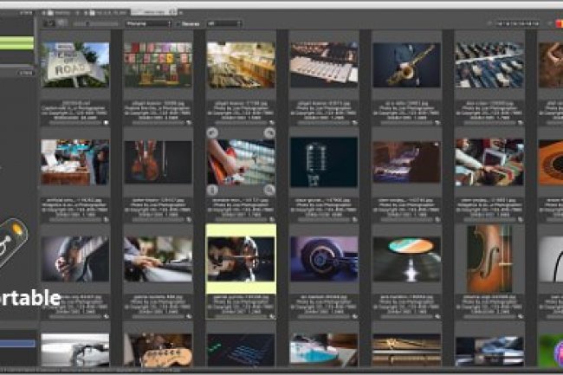Open the Filename sort dropdown
563x375 pixels.
147,23
